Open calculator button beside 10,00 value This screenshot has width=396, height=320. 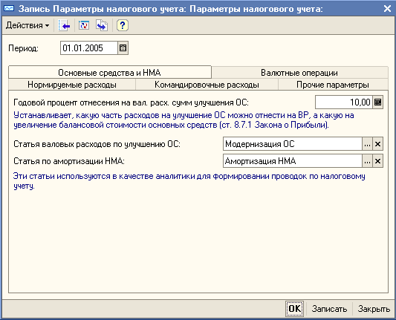pyautogui.click(x=378, y=102)
